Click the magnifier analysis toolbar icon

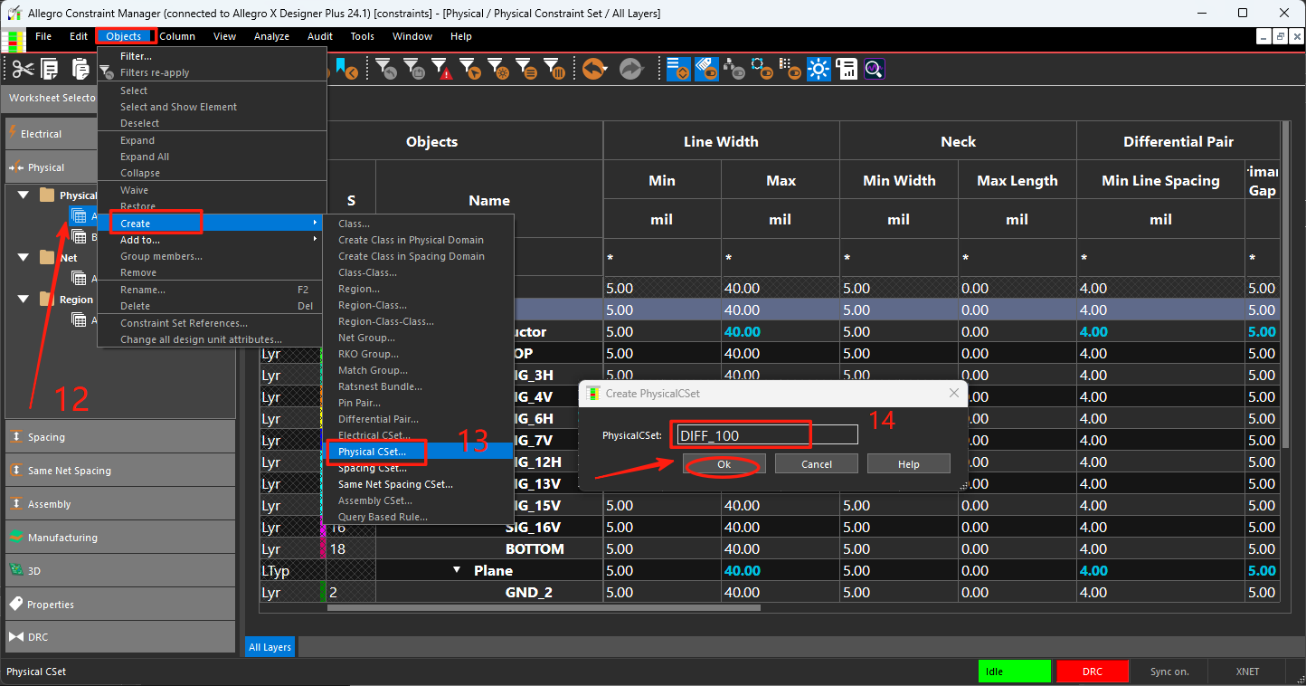[874, 69]
